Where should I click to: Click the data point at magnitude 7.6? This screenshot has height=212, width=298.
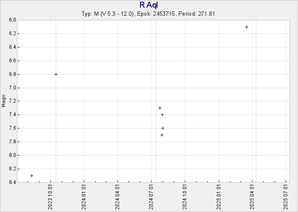(x=163, y=128)
